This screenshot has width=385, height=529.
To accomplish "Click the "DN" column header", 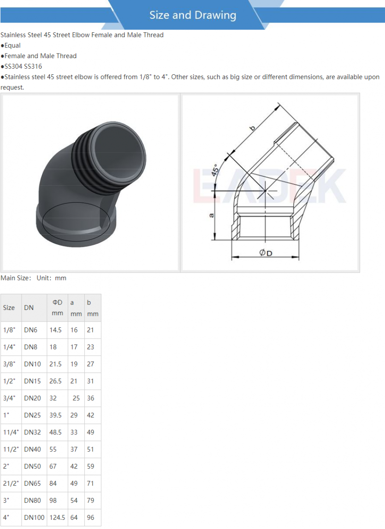I will [34, 308].
